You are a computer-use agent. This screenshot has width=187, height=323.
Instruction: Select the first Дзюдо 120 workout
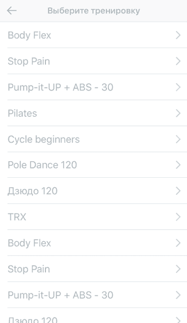[x=93, y=191]
